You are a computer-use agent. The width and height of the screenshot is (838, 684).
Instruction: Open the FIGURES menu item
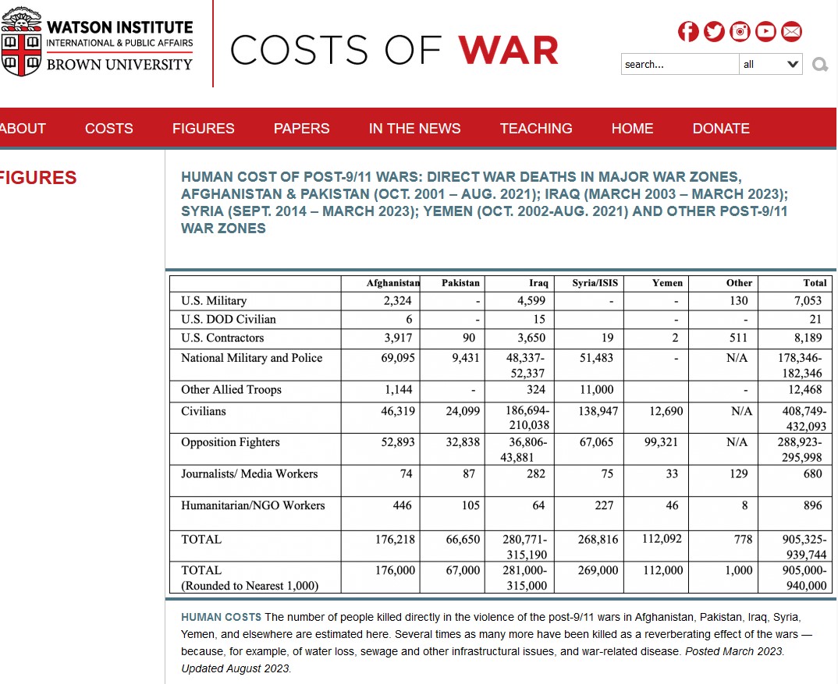coord(203,128)
